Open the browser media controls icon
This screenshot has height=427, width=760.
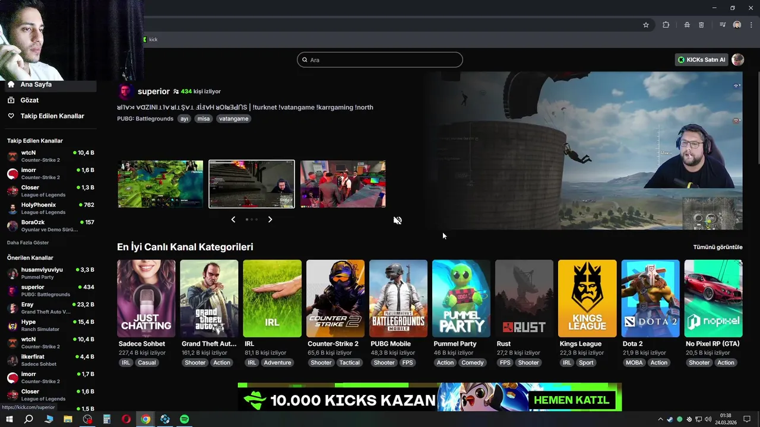click(x=723, y=25)
